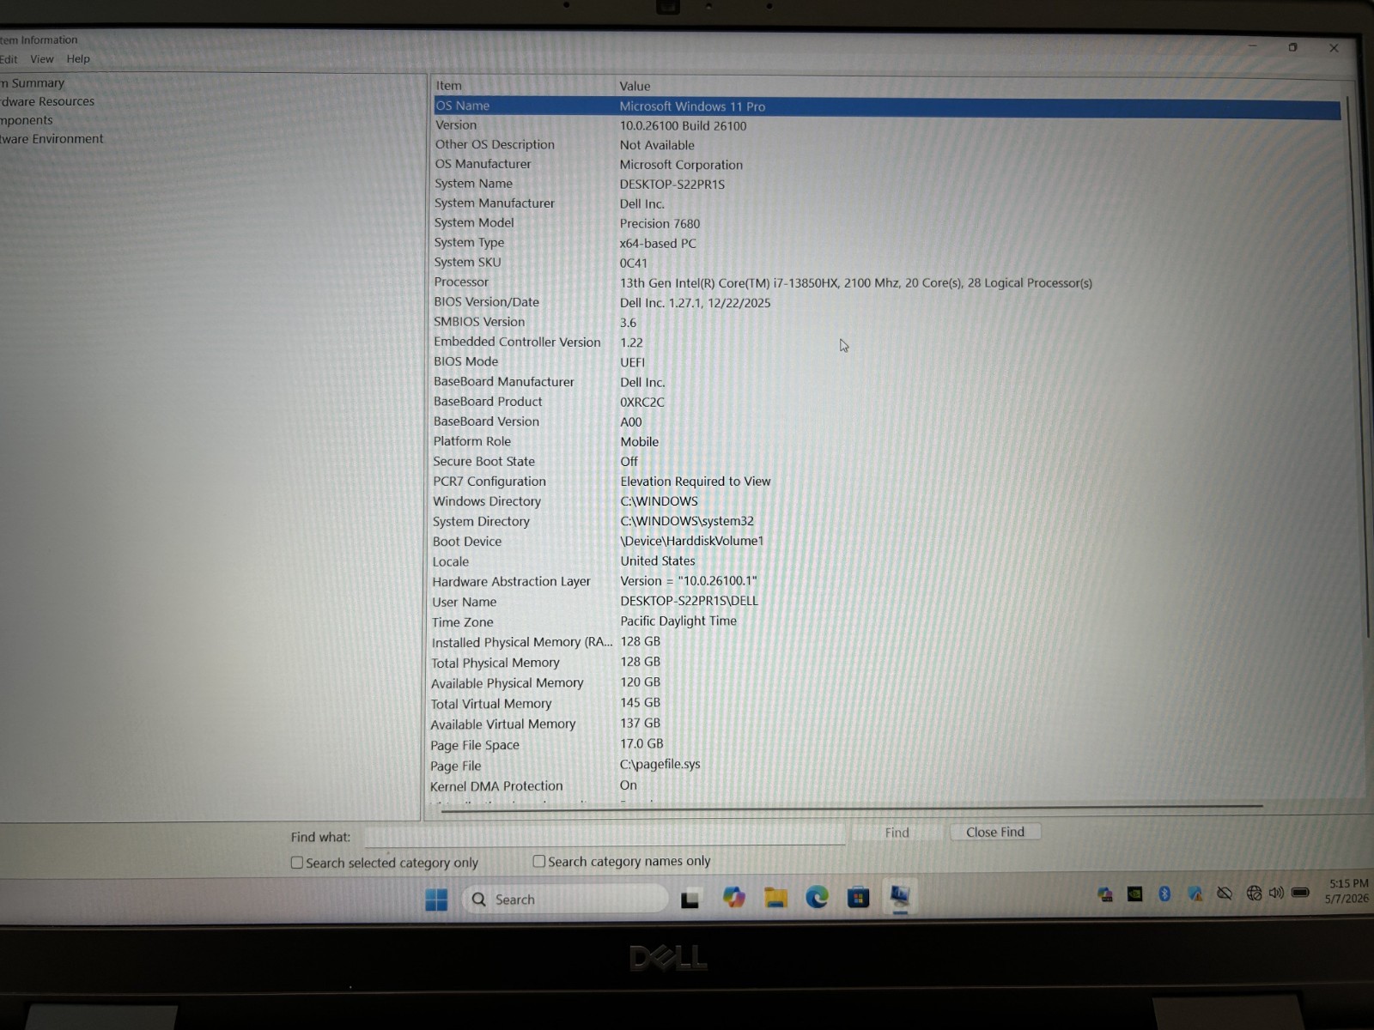The image size is (1374, 1030).
Task: Open the Windows Start menu
Action: click(436, 900)
